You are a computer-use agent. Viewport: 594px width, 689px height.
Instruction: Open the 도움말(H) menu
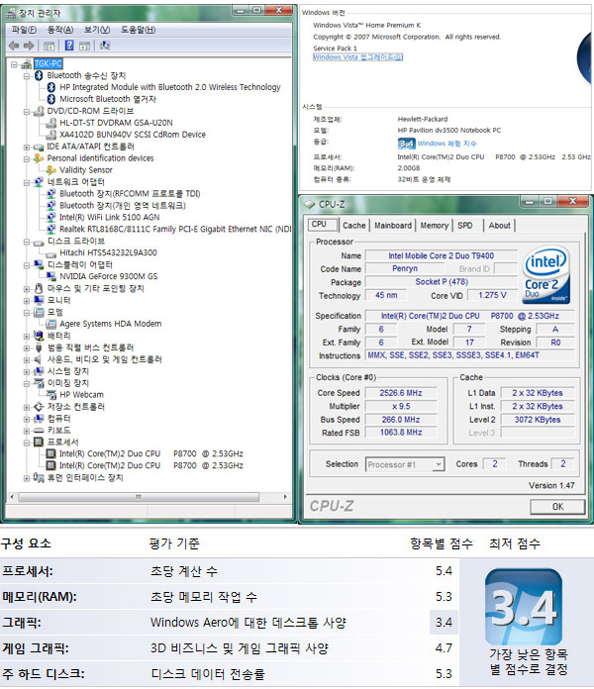tap(138, 30)
